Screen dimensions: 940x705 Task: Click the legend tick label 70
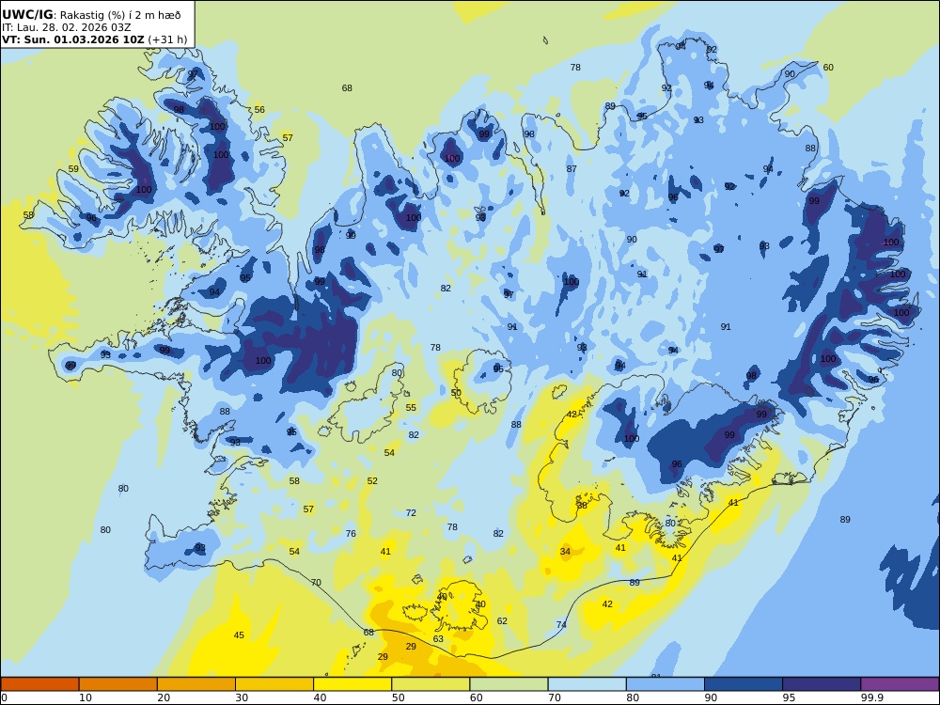[x=555, y=697]
